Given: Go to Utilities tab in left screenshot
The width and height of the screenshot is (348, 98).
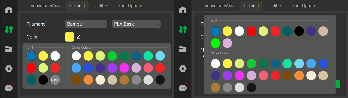Looking at the screenshot, I should [101, 5].
